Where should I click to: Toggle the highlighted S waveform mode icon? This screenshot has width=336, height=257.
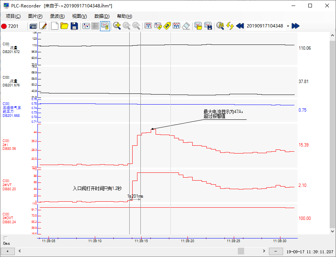105,26
